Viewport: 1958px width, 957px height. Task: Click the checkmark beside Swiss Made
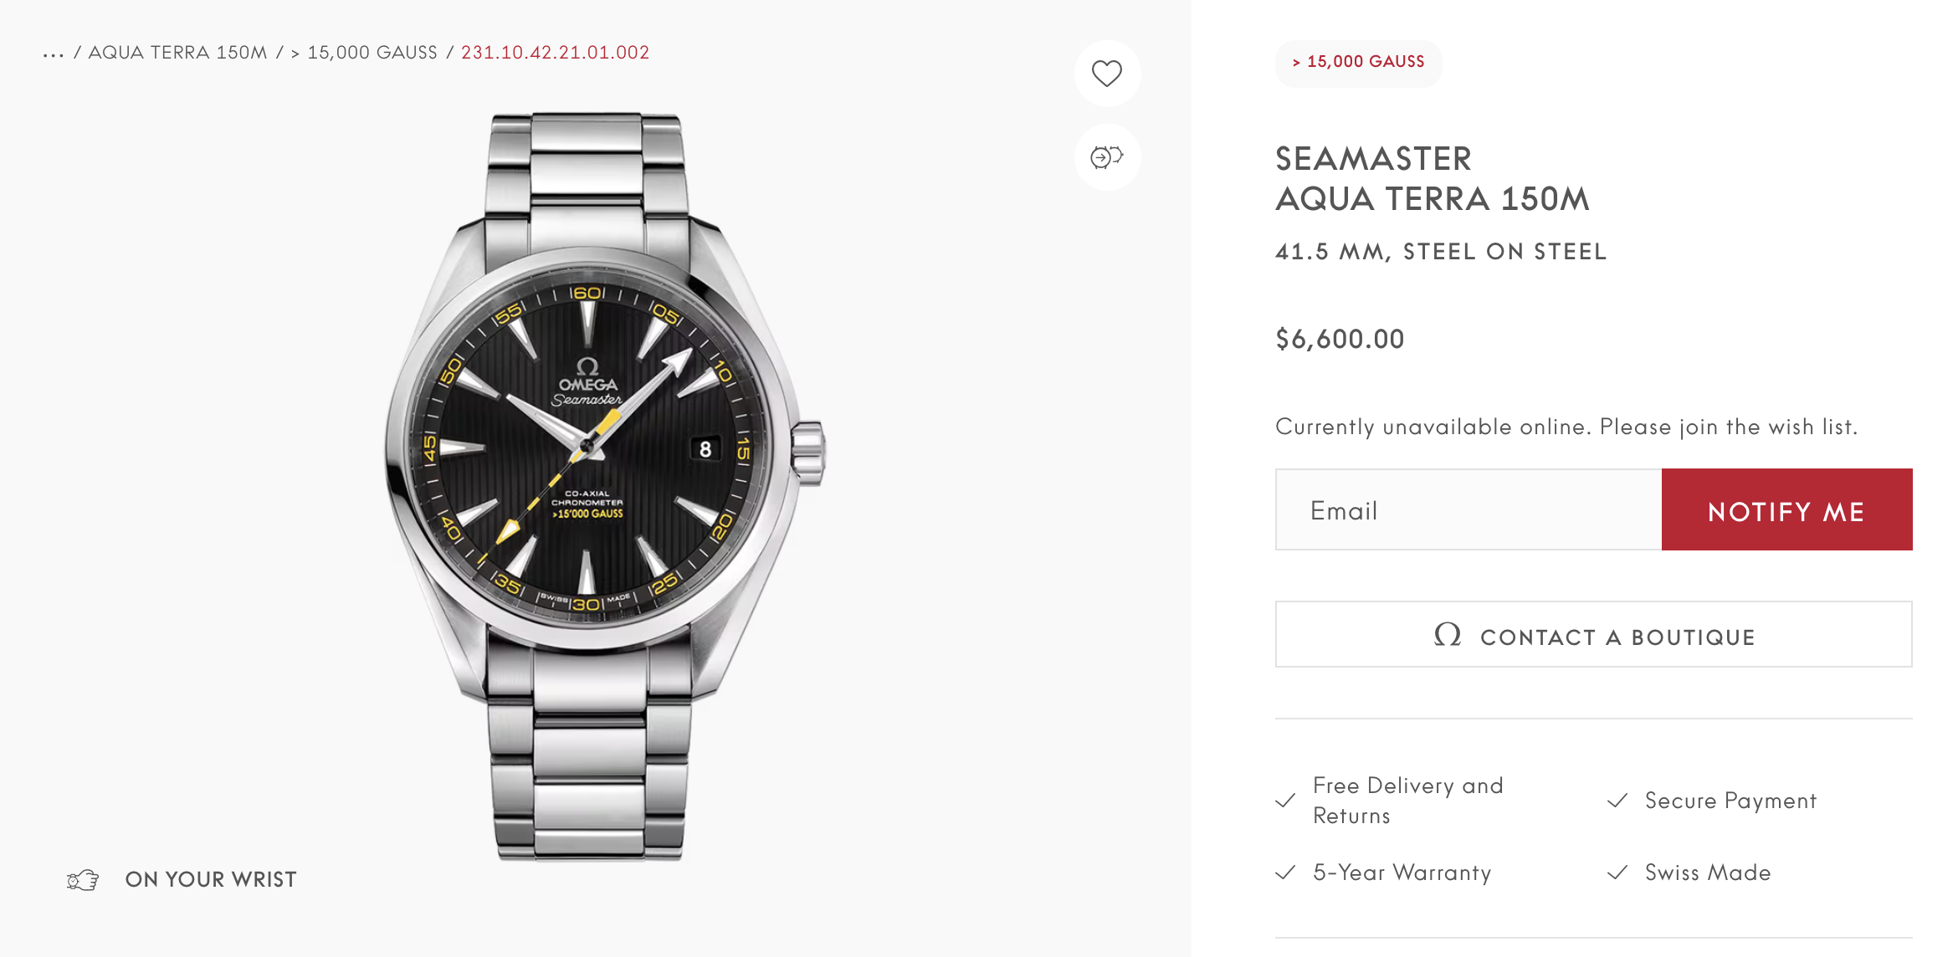tap(1617, 873)
